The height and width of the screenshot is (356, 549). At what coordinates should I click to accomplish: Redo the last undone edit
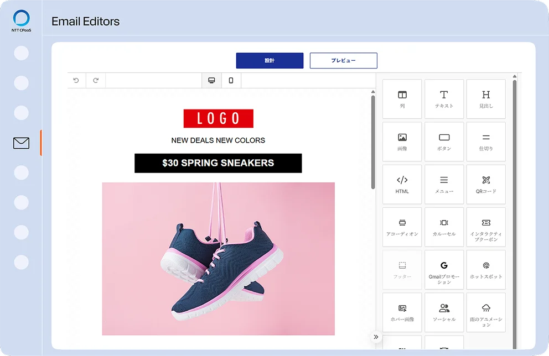pyautogui.click(x=96, y=81)
